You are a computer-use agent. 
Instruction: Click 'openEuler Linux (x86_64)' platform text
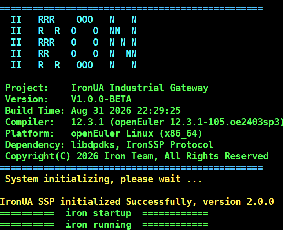(137, 133)
